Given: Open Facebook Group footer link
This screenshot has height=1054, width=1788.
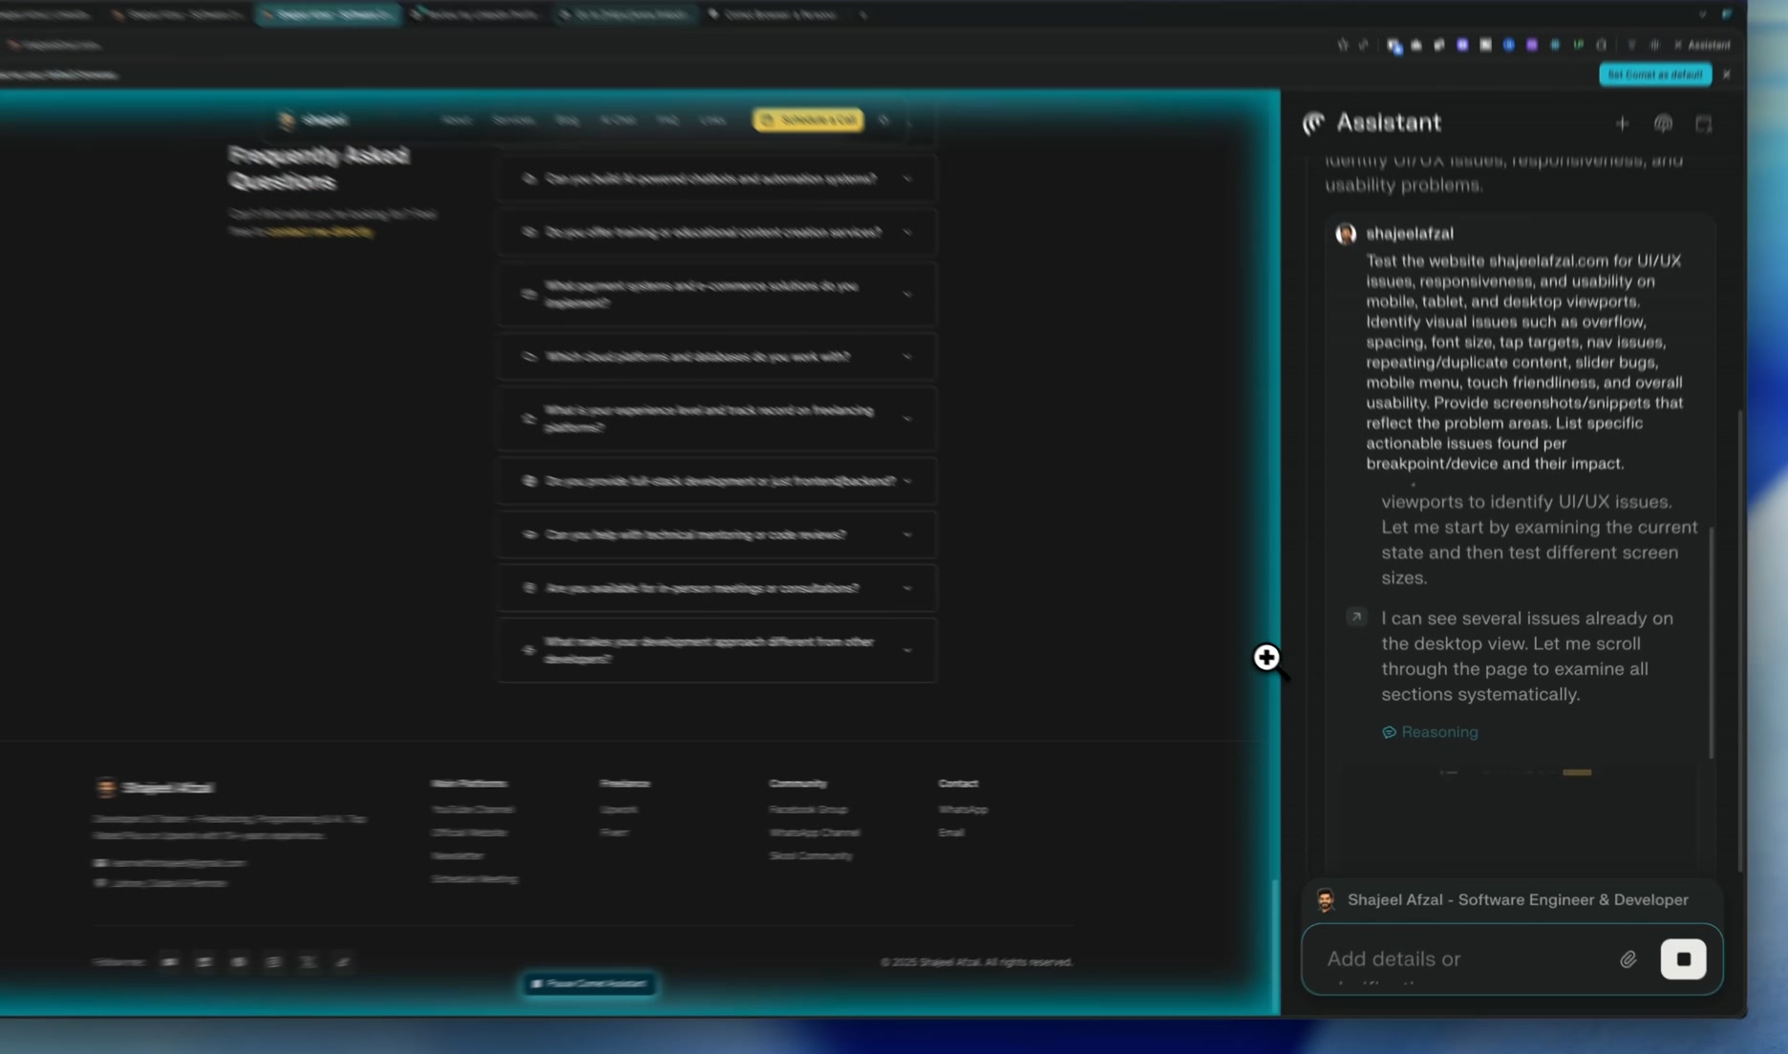Looking at the screenshot, I should coord(808,809).
